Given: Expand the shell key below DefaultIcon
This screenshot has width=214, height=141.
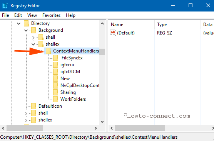Looking at the screenshot, I should pyautogui.click(x=26, y=113).
